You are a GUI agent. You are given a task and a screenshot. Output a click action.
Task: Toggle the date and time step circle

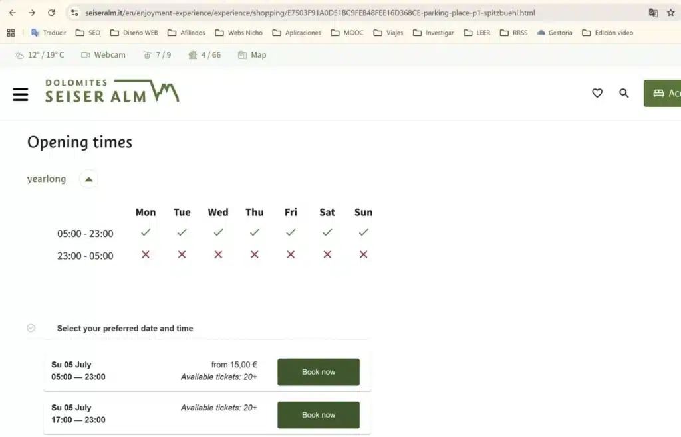point(31,328)
